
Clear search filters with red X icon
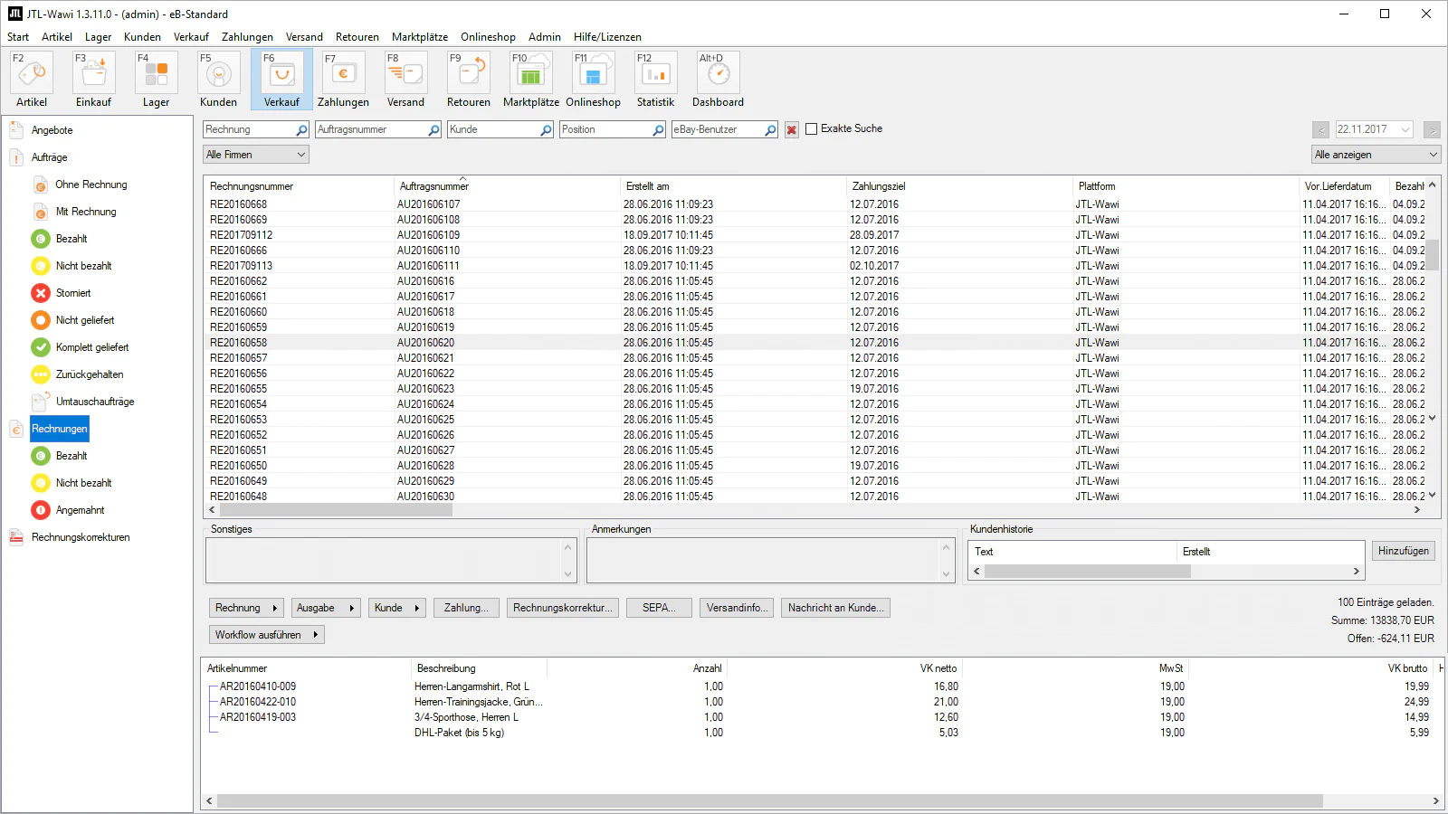point(792,129)
